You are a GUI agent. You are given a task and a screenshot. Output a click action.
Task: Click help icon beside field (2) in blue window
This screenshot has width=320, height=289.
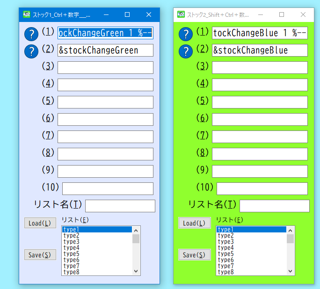(31, 51)
